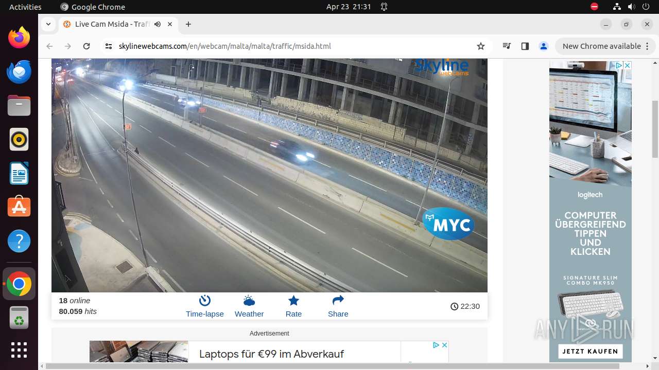Reload the webcam page
Viewport: 659px width, 370px height.
[86, 46]
